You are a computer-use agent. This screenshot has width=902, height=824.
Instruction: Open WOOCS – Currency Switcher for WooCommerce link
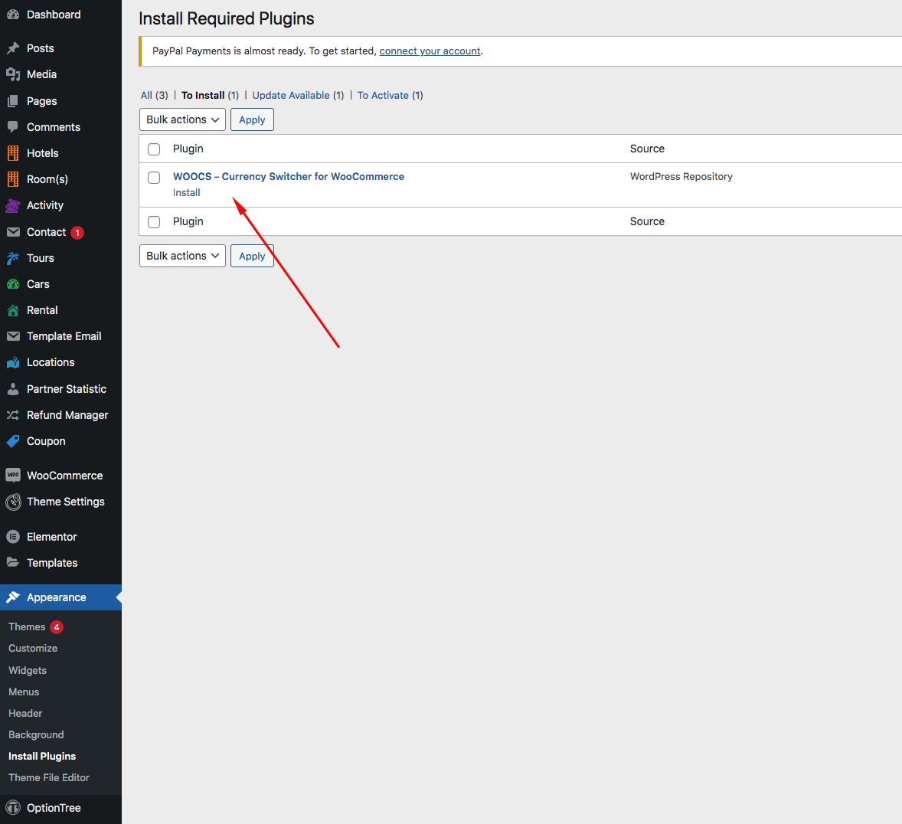point(289,177)
